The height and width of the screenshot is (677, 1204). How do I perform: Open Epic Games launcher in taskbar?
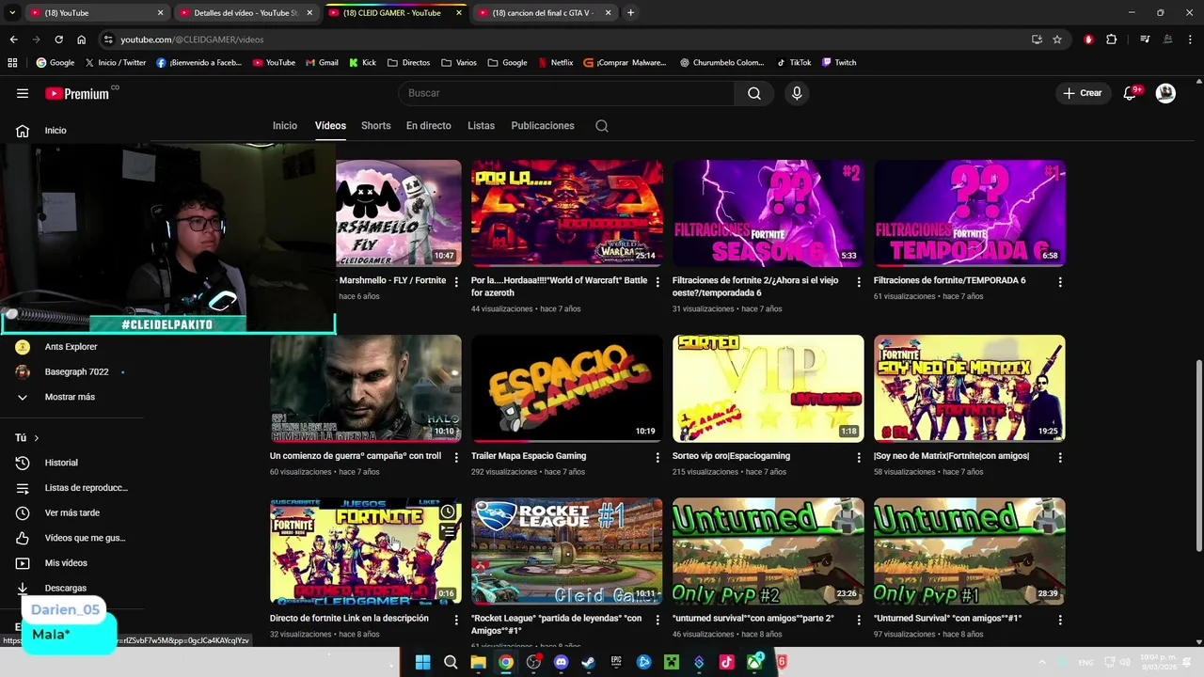coord(616,662)
